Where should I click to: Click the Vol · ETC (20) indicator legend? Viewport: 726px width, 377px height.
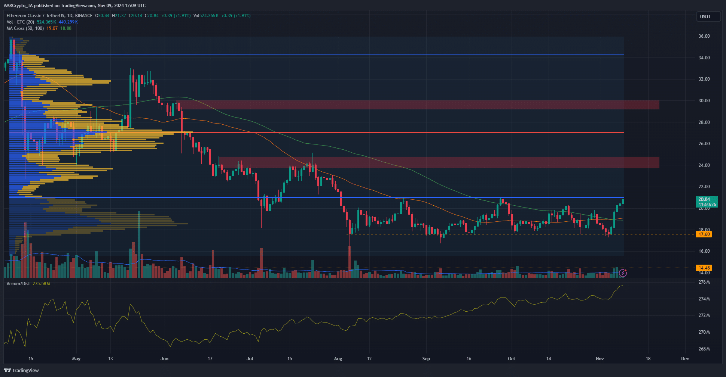coord(20,22)
